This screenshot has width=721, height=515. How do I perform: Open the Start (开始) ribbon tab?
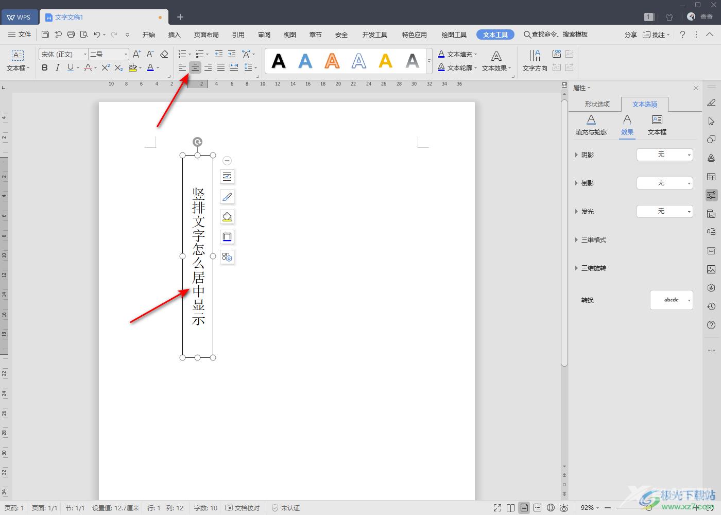tap(149, 35)
